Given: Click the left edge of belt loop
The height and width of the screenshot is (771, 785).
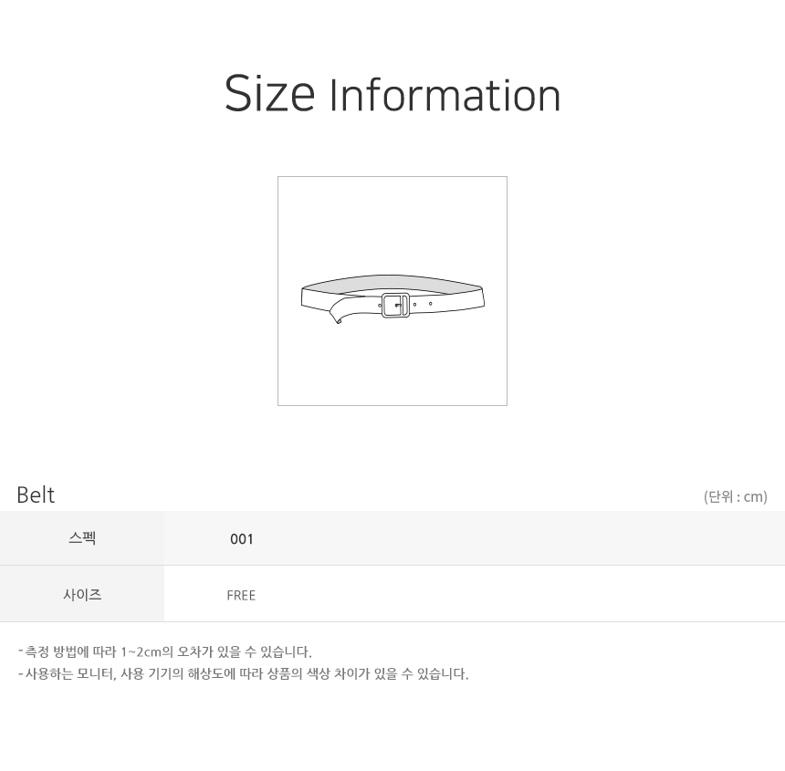Looking at the screenshot, I should pyautogui.click(x=302, y=297).
